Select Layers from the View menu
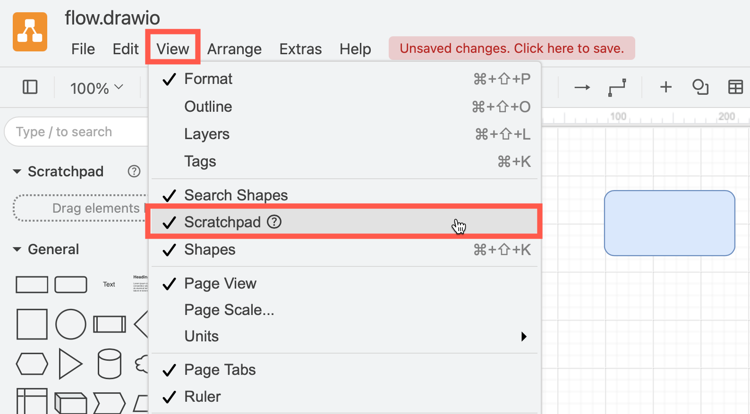Screen dimensions: 750x414 point(206,133)
